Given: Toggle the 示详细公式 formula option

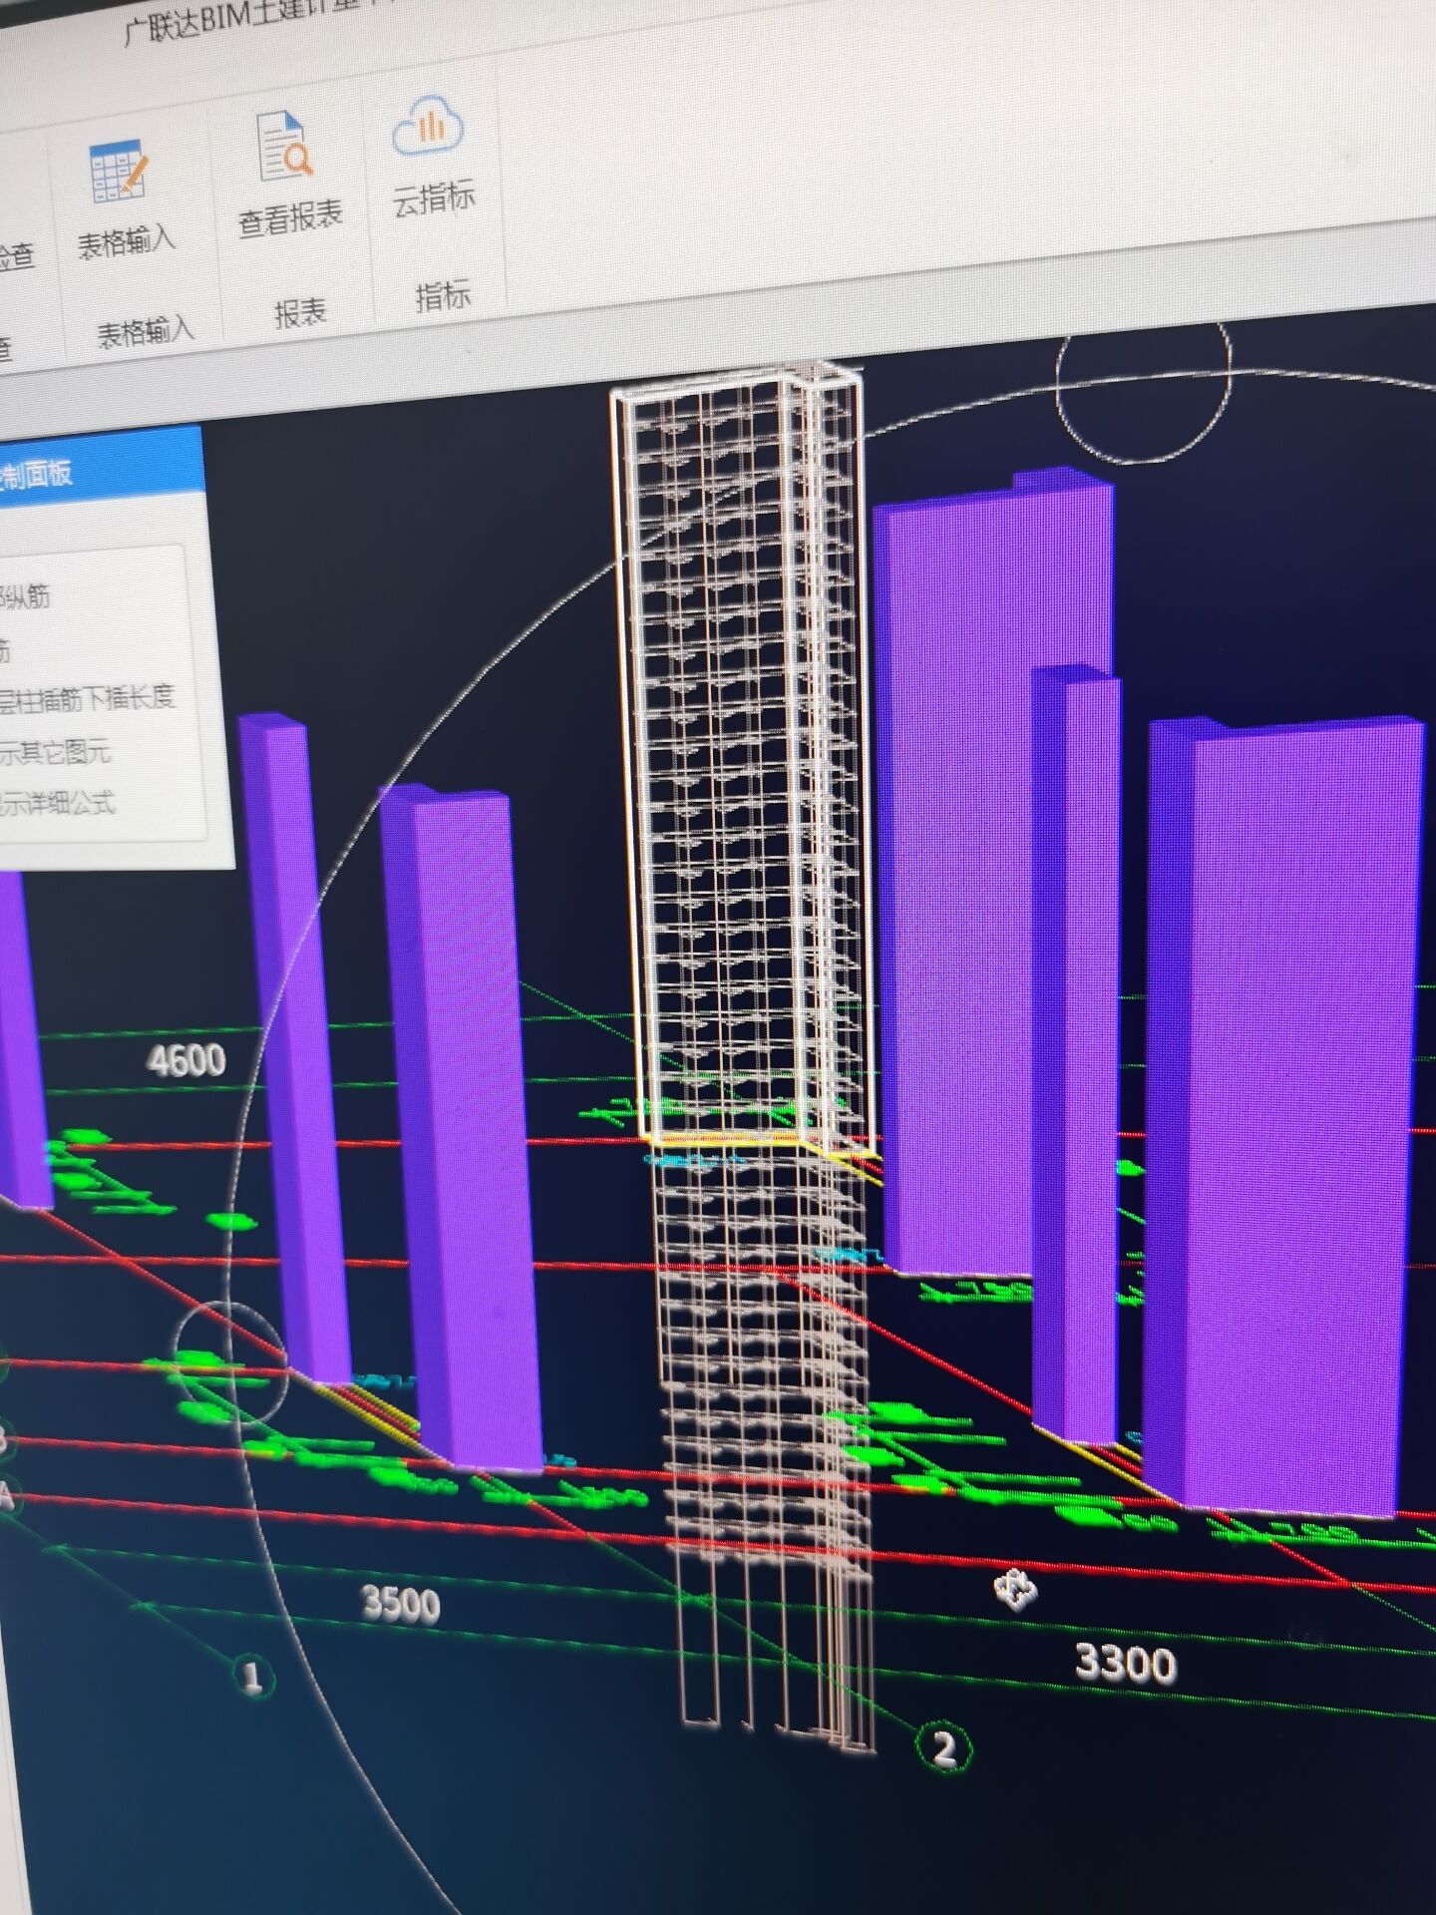Looking at the screenshot, I should (57, 803).
